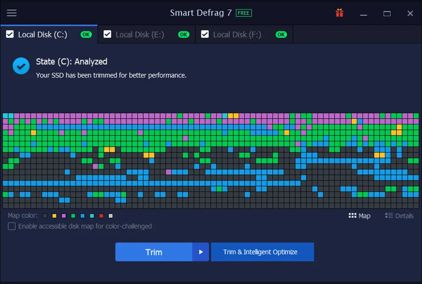422x284 pixels.
Task: Enable accessible disk map for color-challenged
Action: coord(12,226)
